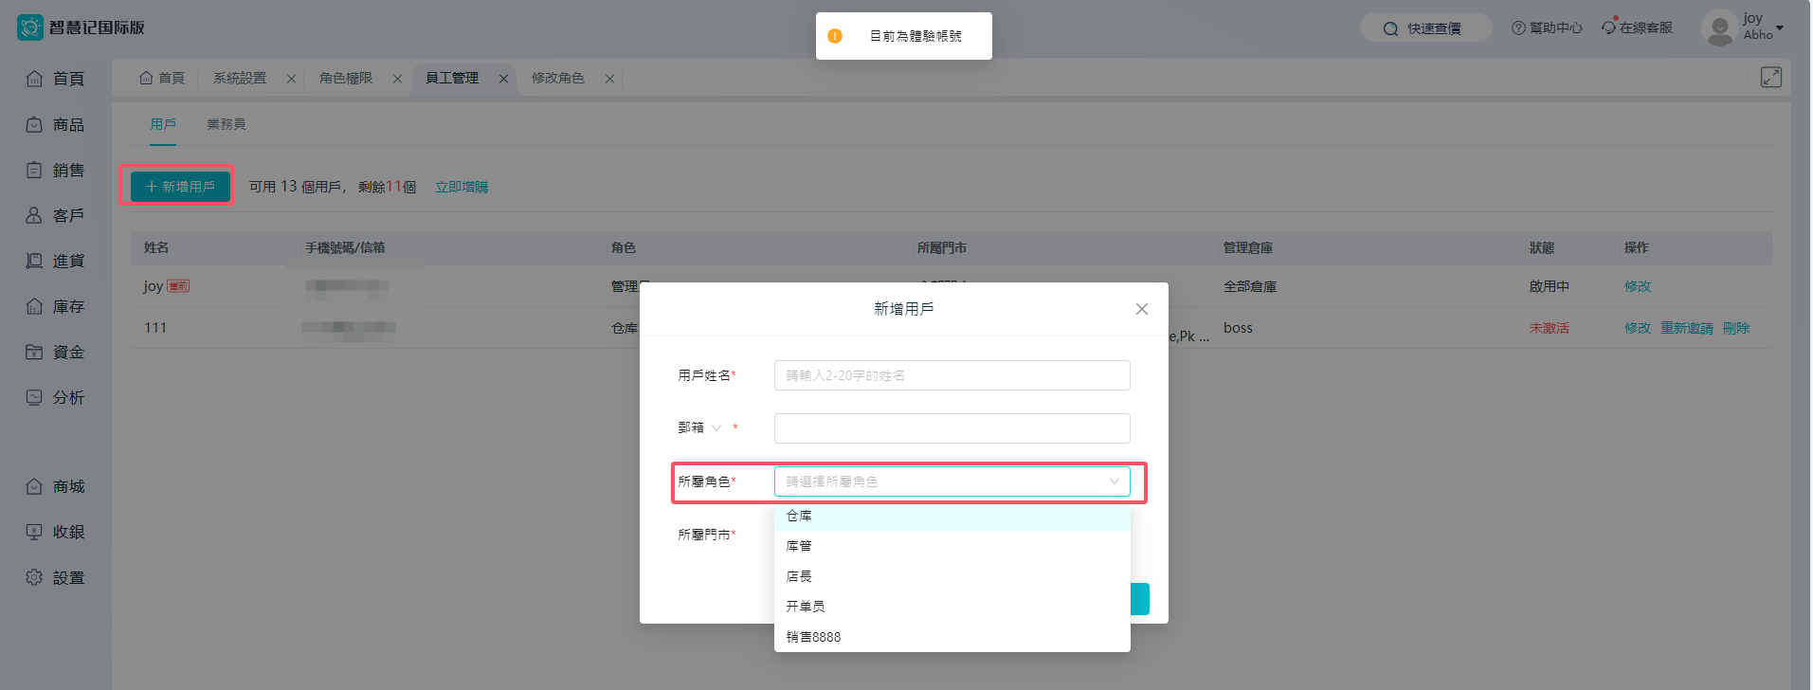Focus the 用戶姓名 input field
1813x690 pixels.
[952, 375]
